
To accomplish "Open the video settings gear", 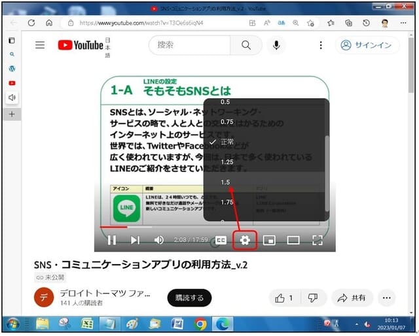I will [245, 241].
